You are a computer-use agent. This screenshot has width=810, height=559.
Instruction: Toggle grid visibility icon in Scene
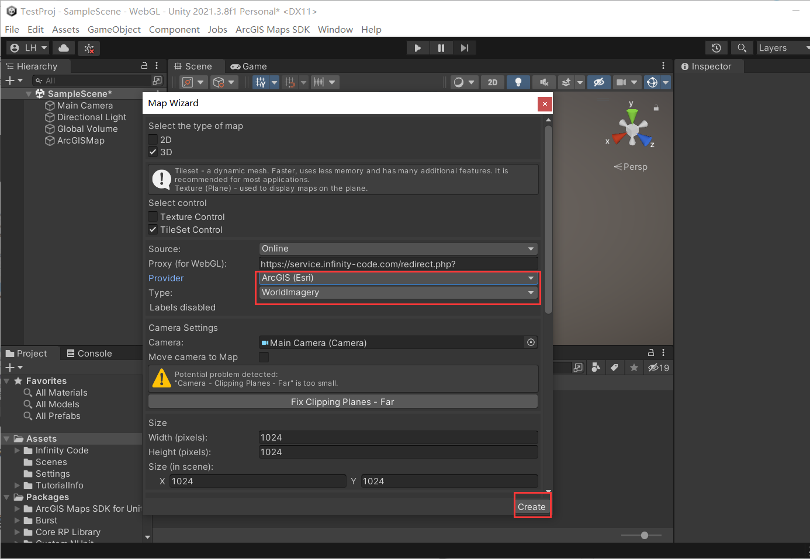point(261,82)
